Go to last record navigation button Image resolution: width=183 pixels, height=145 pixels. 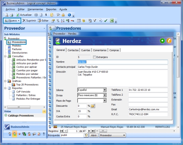93,131
